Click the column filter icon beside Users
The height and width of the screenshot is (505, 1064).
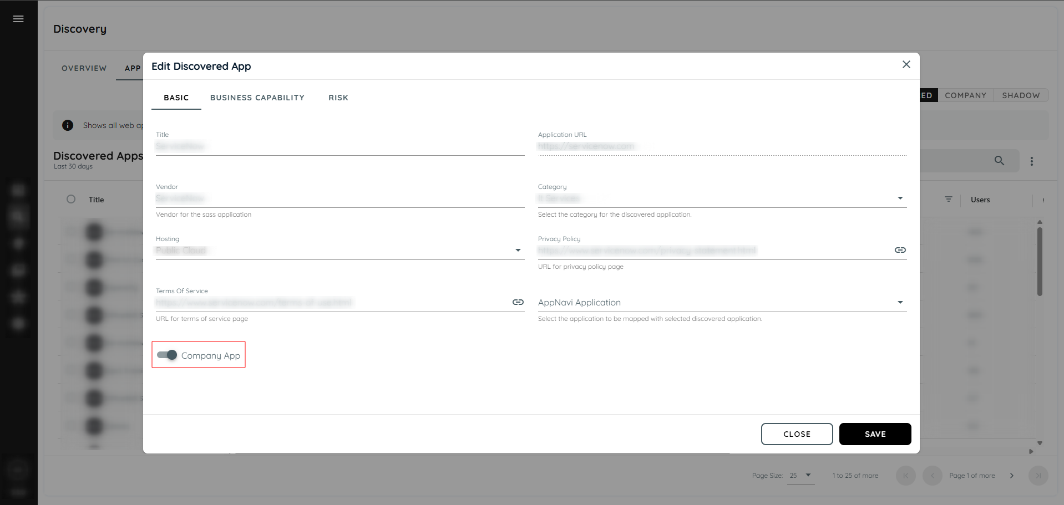coord(949,200)
